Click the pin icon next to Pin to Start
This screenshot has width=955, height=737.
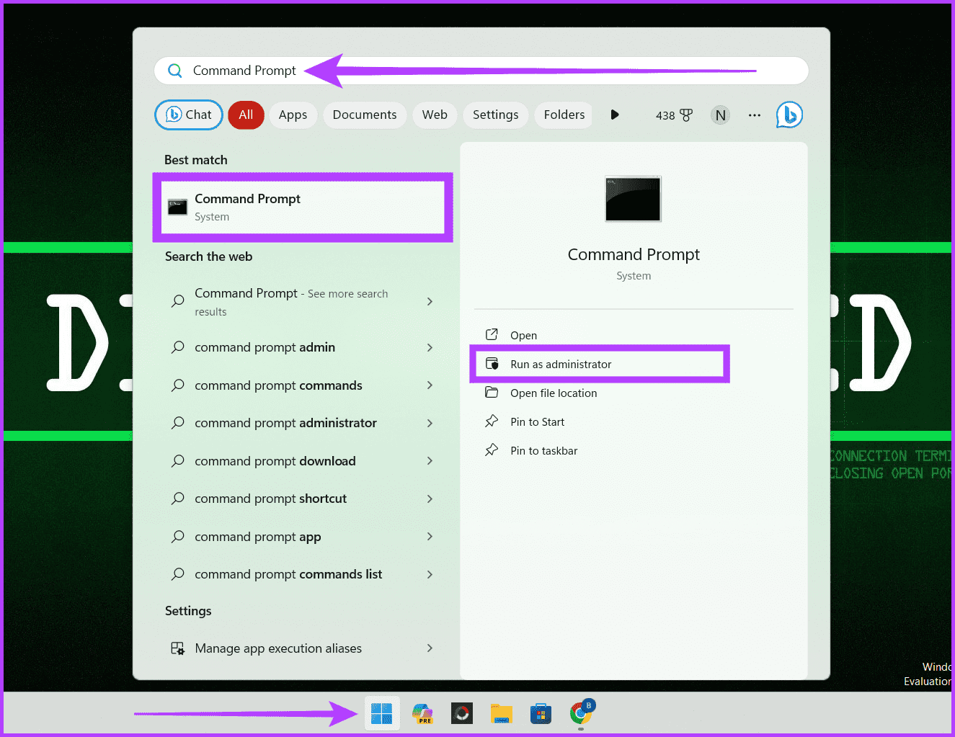click(492, 421)
